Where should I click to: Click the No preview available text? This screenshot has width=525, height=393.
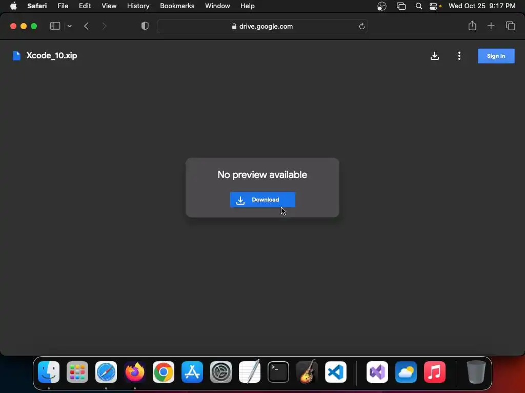[x=262, y=174]
